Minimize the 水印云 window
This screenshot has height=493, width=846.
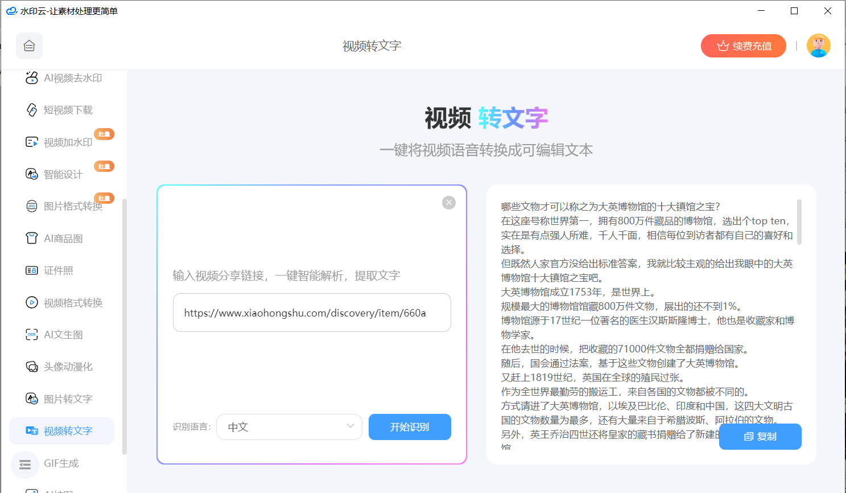point(761,11)
